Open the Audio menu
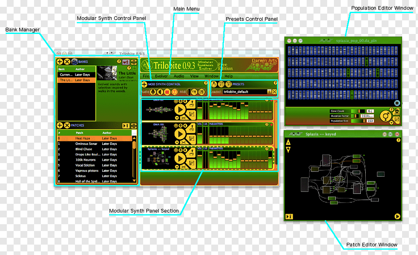418x255 pixels. pyautogui.click(x=179, y=76)
